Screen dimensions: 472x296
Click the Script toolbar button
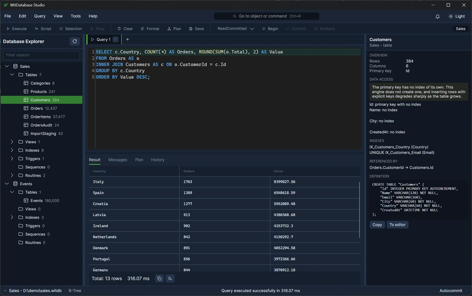tap(43, 29)
